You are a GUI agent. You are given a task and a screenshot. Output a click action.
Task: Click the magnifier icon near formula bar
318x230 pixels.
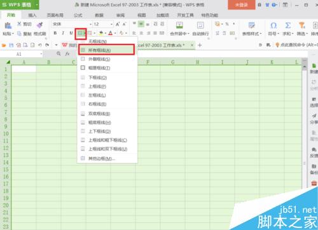(x=59, y=54)
